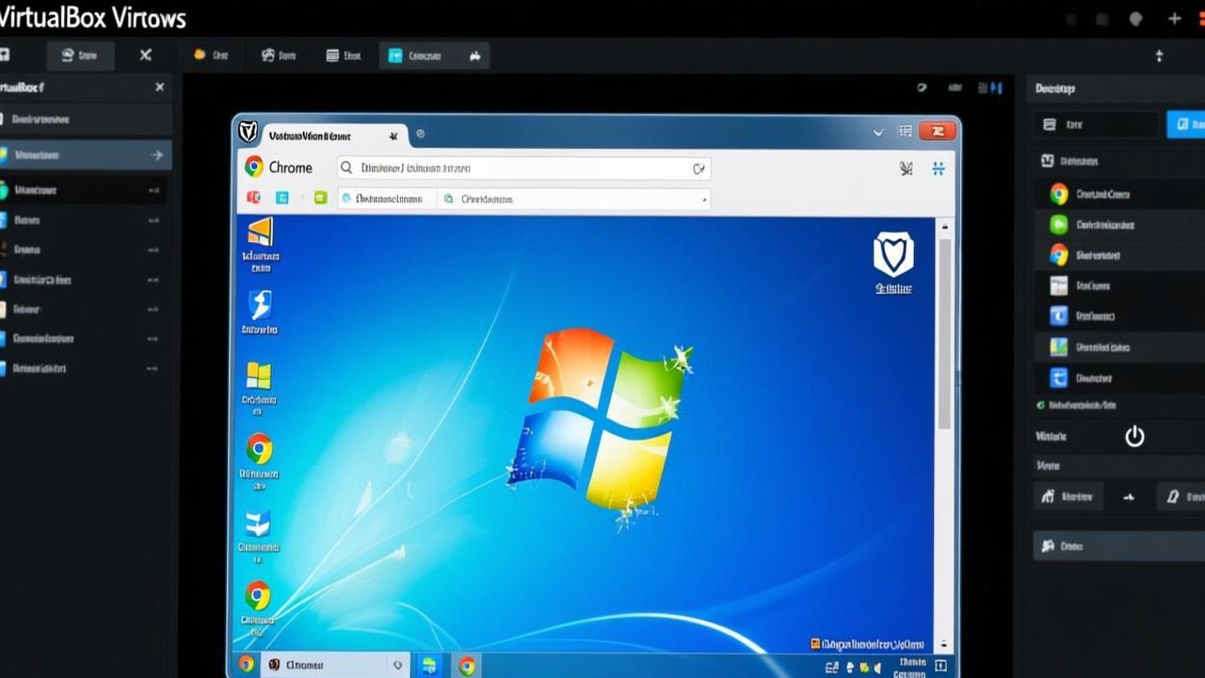
Task: Click the orange-dot item in the top toolbar
Action: coord(211,56)
